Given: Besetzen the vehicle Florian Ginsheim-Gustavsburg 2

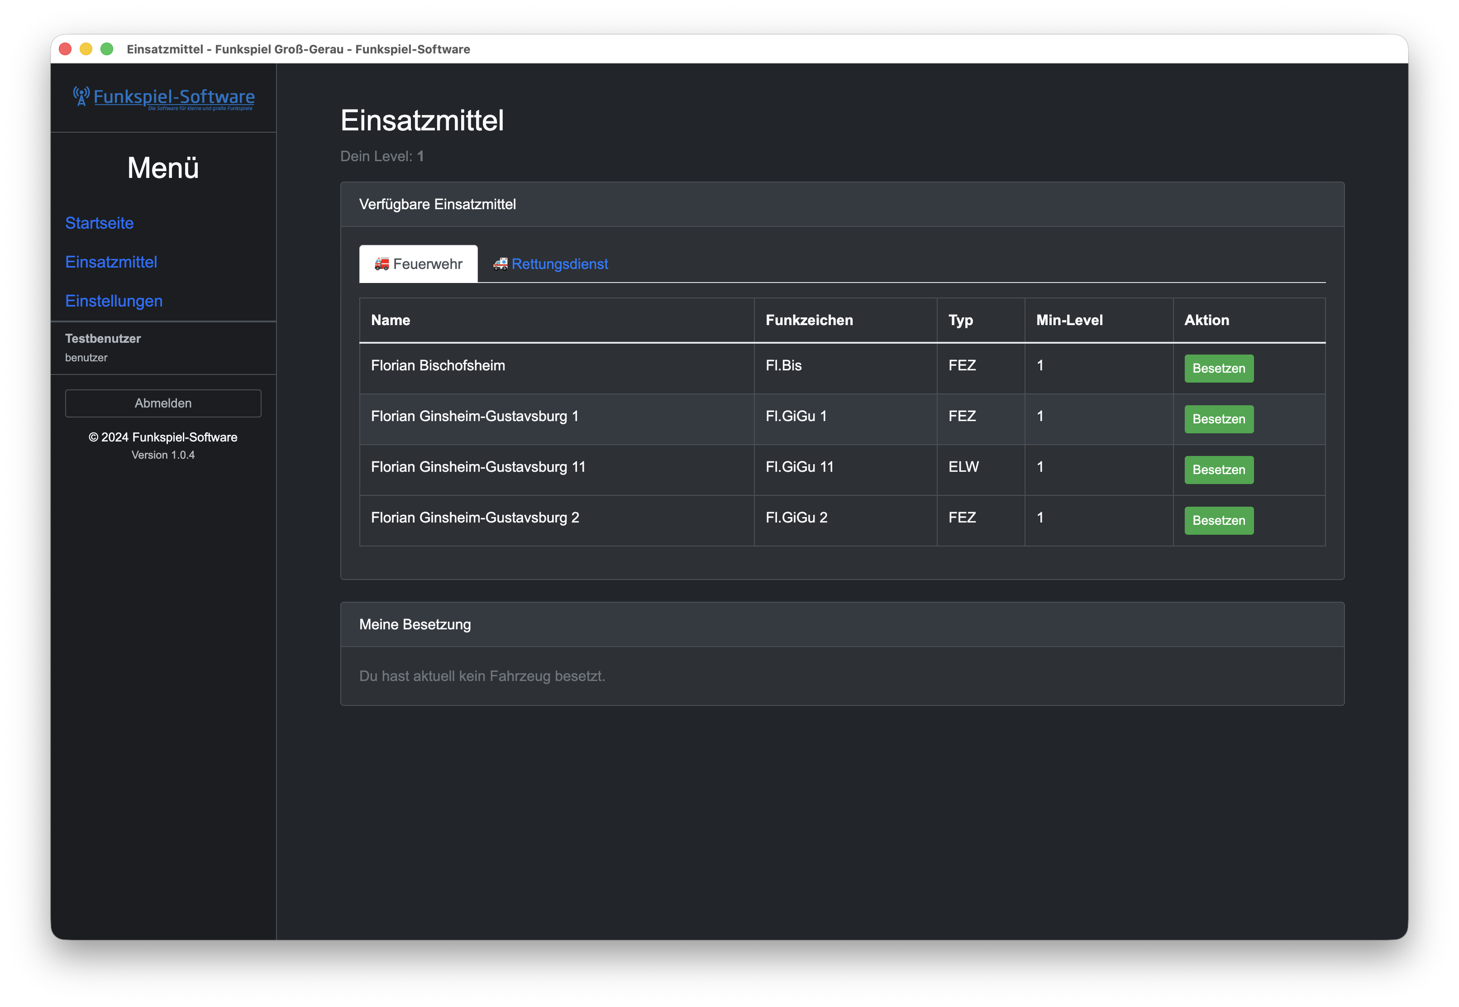Looking at the screenshot, I should [x=1218, y=521].
